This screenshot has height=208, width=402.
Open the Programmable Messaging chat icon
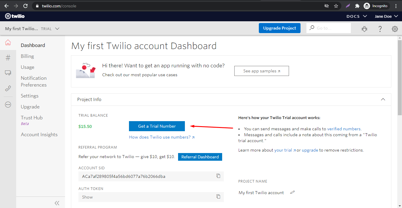[8, 73]
